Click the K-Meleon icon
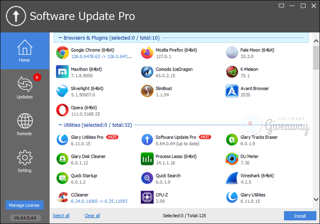320x224 pixels. point(232,72)
